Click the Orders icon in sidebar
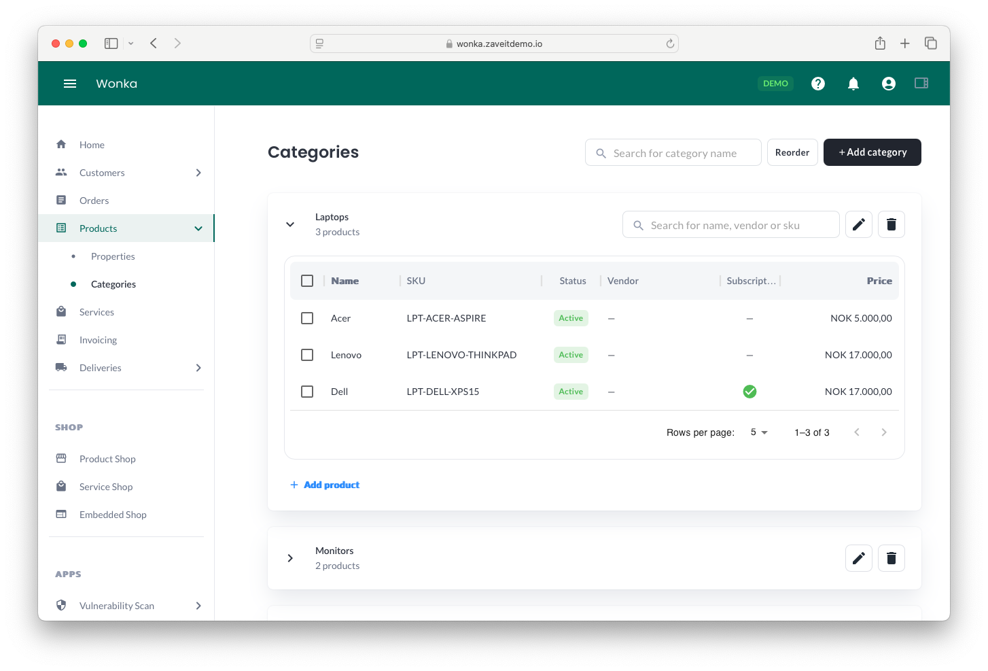 tap(61, 200)
